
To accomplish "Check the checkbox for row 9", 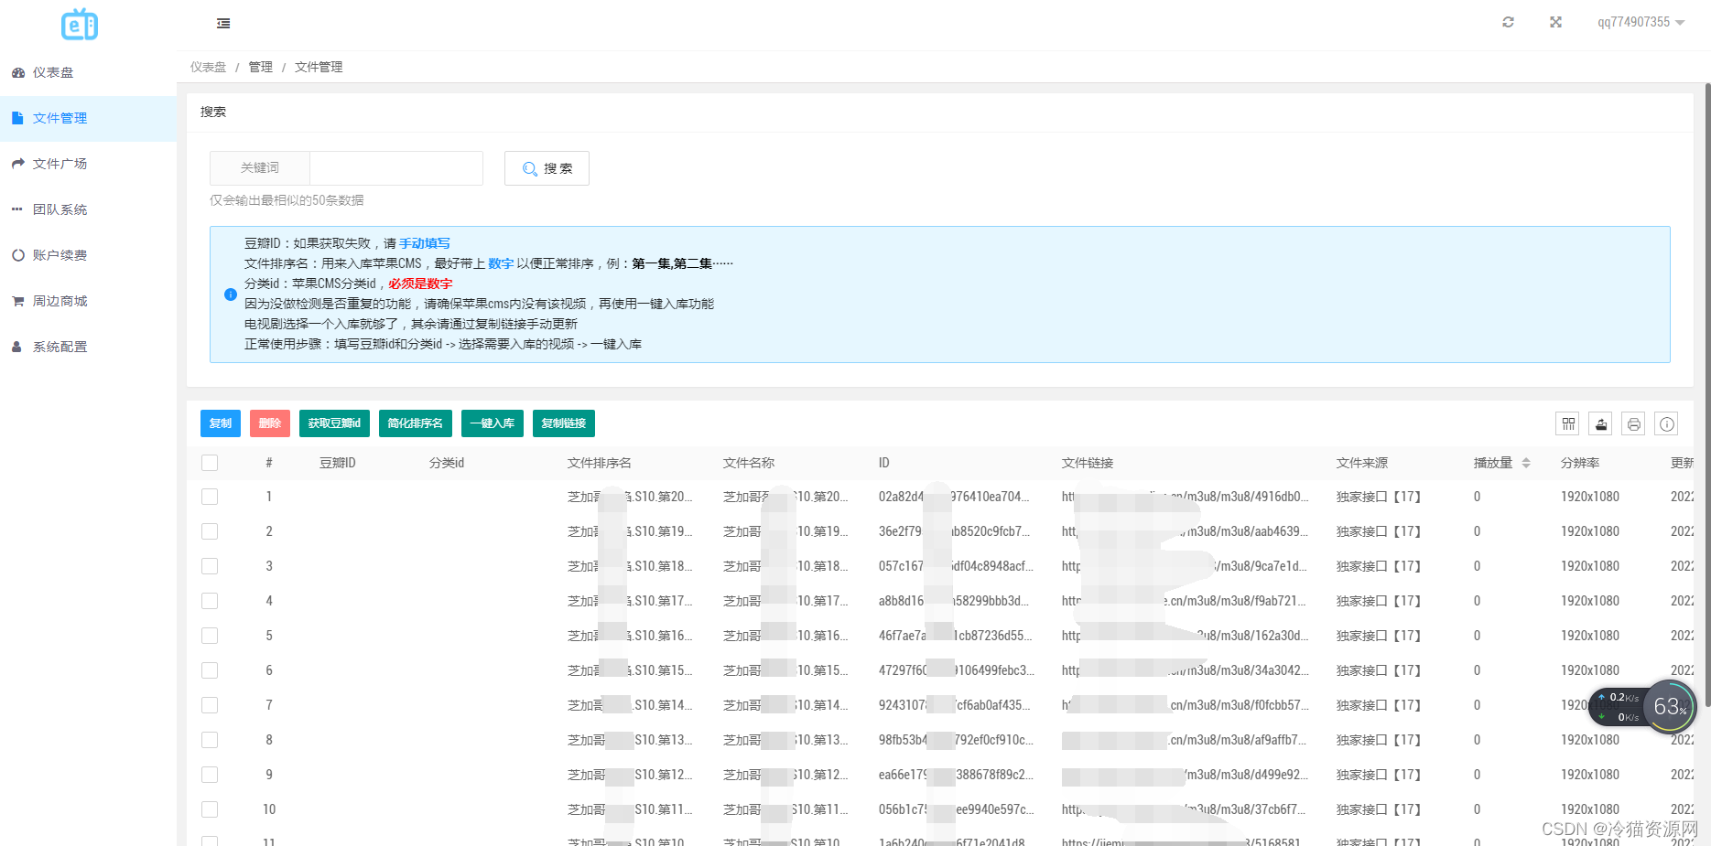I will click(x=210, y=775).
